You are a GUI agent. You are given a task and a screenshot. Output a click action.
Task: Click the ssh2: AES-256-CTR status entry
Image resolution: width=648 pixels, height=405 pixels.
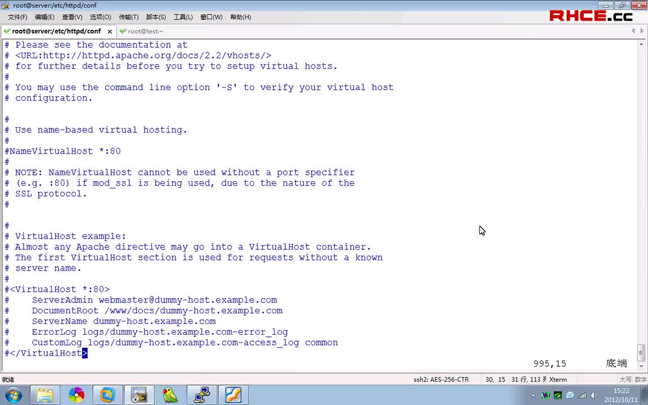tap(441, 379)
